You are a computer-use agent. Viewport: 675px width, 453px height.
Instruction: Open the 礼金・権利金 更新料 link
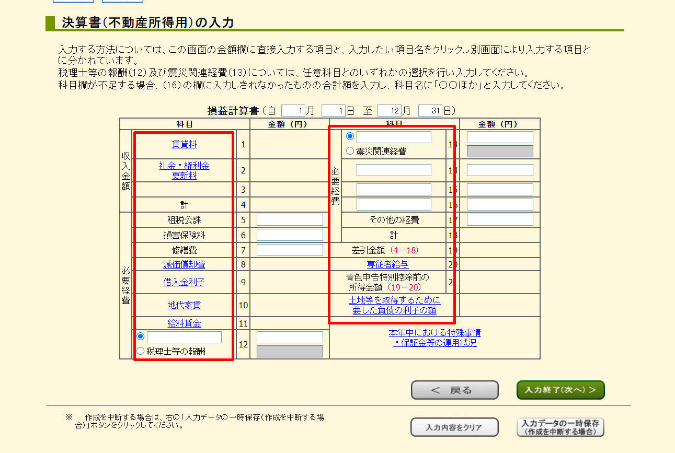click(184, 171)
